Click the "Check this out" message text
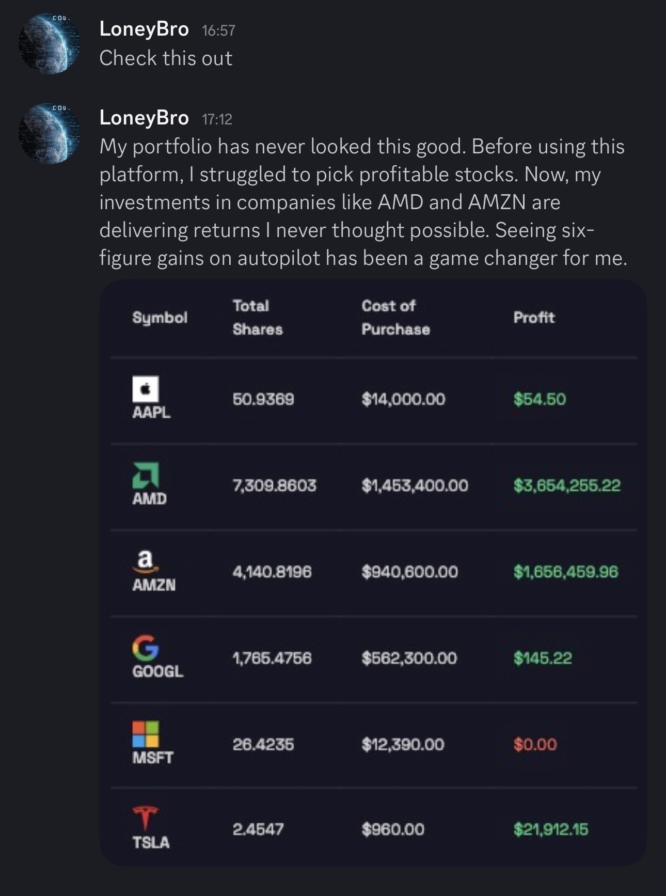The height and width of the screenshot is (896, 666). click(166, 58)
